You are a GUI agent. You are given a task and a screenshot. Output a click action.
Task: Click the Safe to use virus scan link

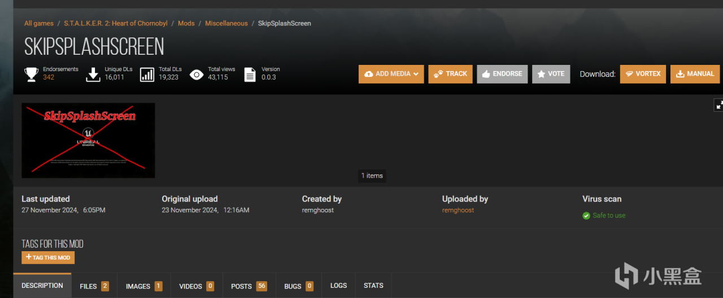click(609, 216)
